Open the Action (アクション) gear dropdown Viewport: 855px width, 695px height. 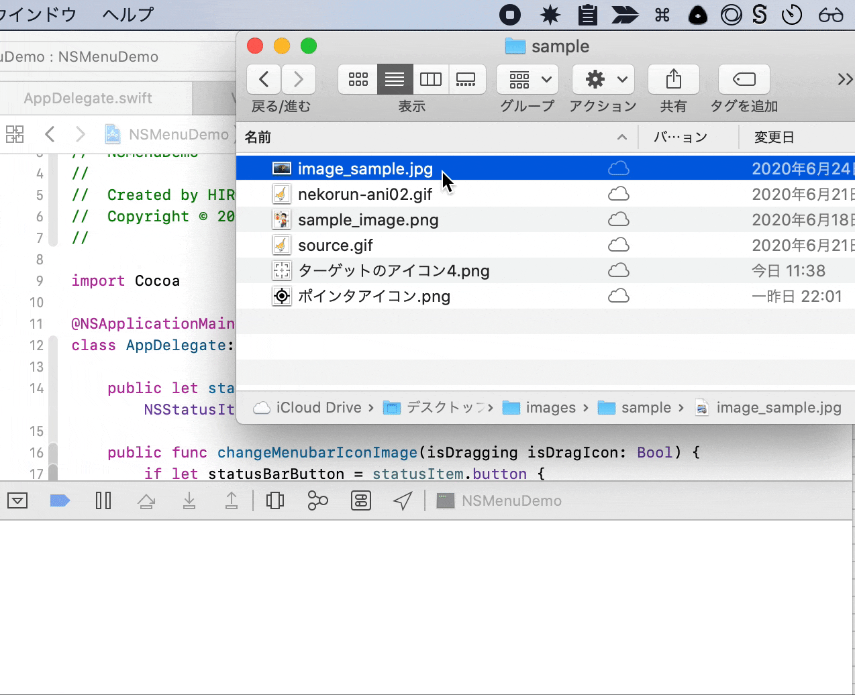pos(603,80)
